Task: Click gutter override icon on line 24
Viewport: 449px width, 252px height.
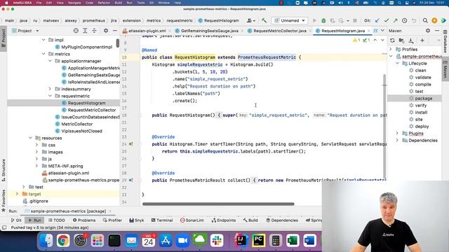Action: 131,144
